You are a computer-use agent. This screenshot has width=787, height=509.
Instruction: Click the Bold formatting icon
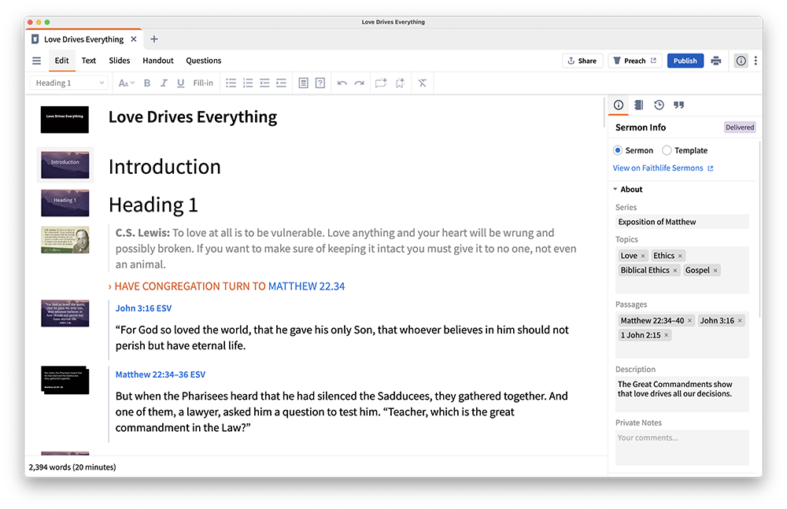point(147,83)
